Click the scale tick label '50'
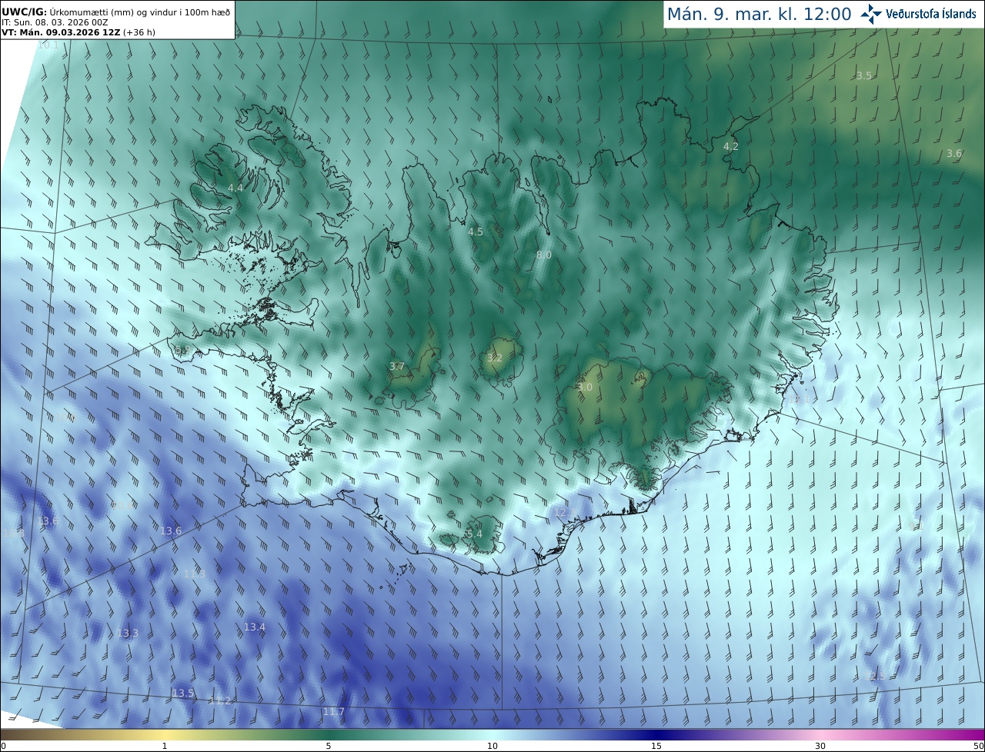Viewport: 985px width, 752px height. pyautogui.click(x=979, y=746)
